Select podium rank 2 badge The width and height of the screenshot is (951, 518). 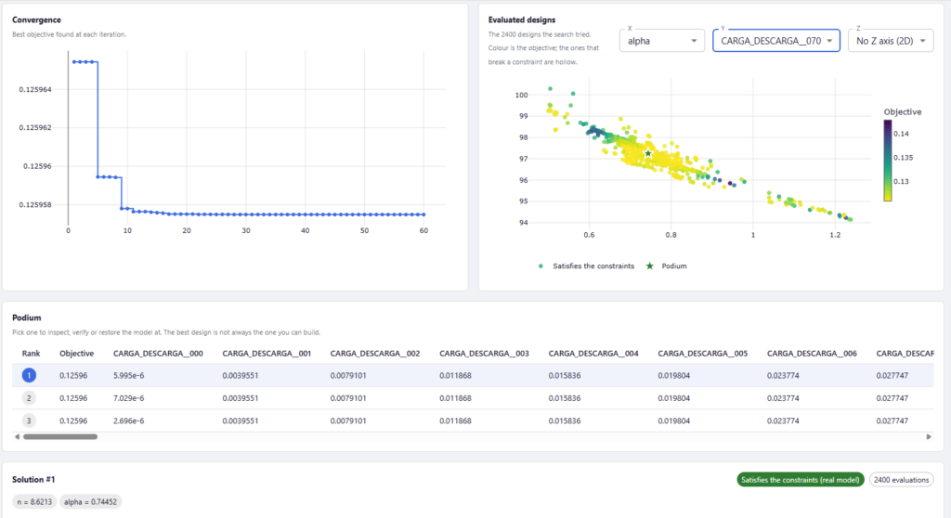click(x=29, y=398)
